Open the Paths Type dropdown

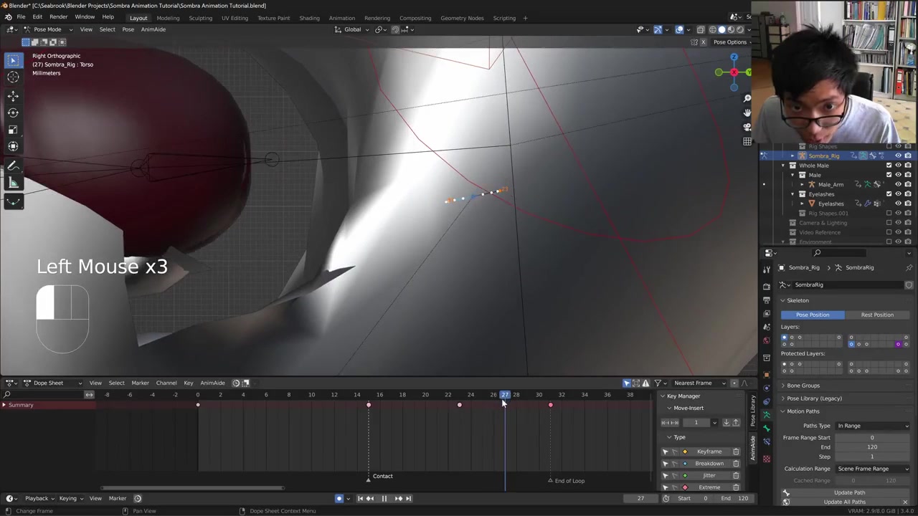point(872,426)
